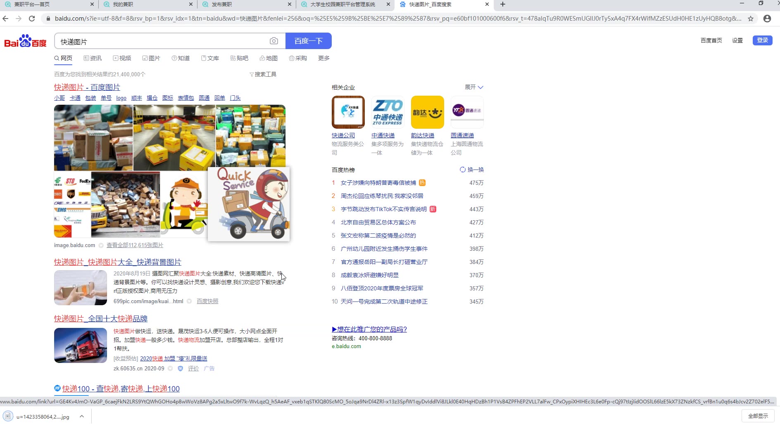Image resolution: width=780 pixels, height=424 pixels.
Task: Open the DHL yellow boxes image thumbnail
Action: tap(174, 137)
